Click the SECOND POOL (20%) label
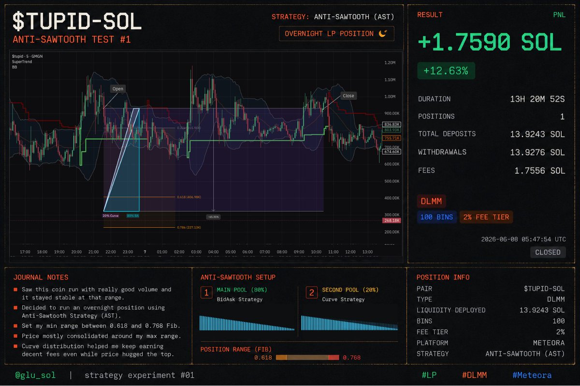This screenshot has width=580, height=386. (349, 289)
